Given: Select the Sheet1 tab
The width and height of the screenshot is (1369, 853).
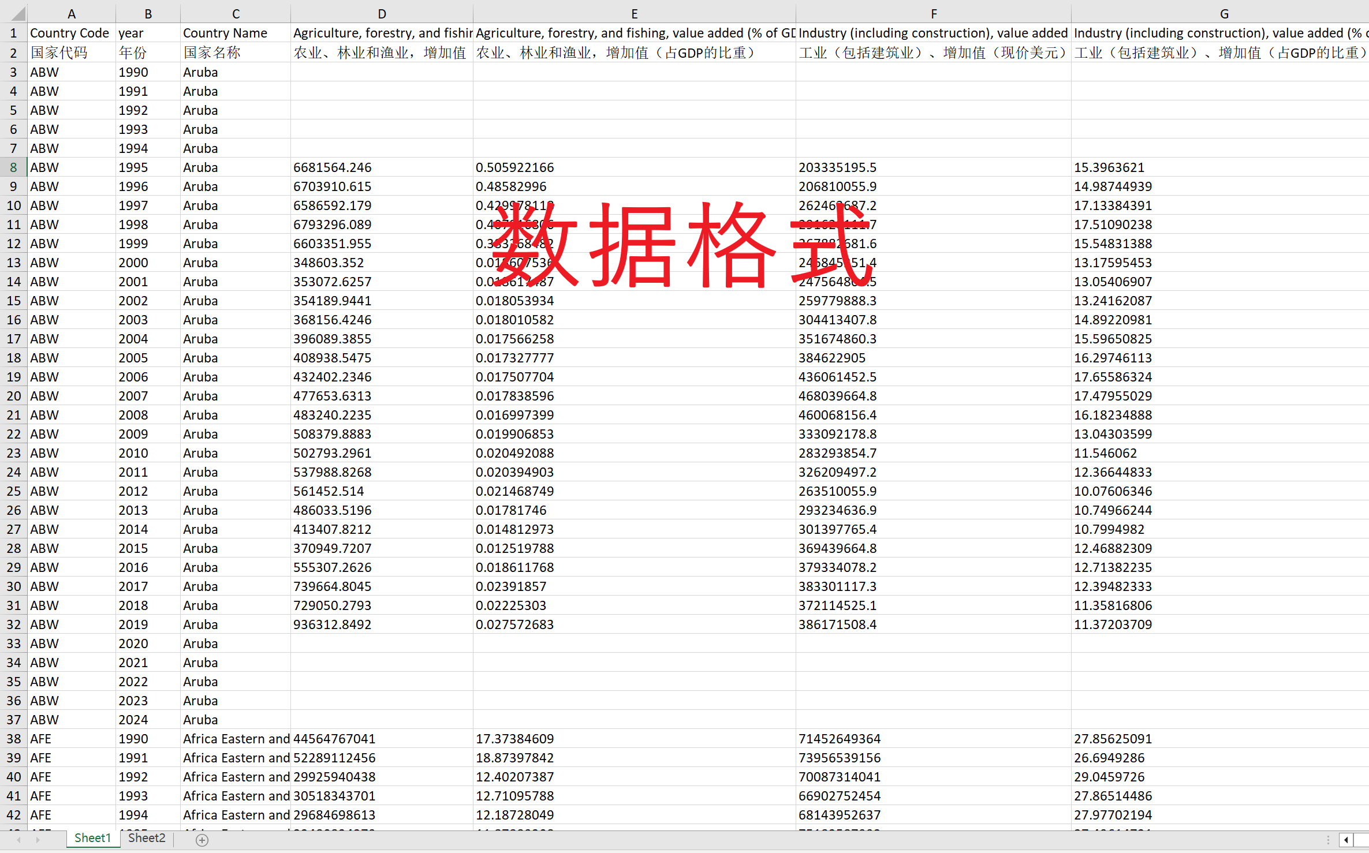Looking at the screenshot, I should [92, 838].
